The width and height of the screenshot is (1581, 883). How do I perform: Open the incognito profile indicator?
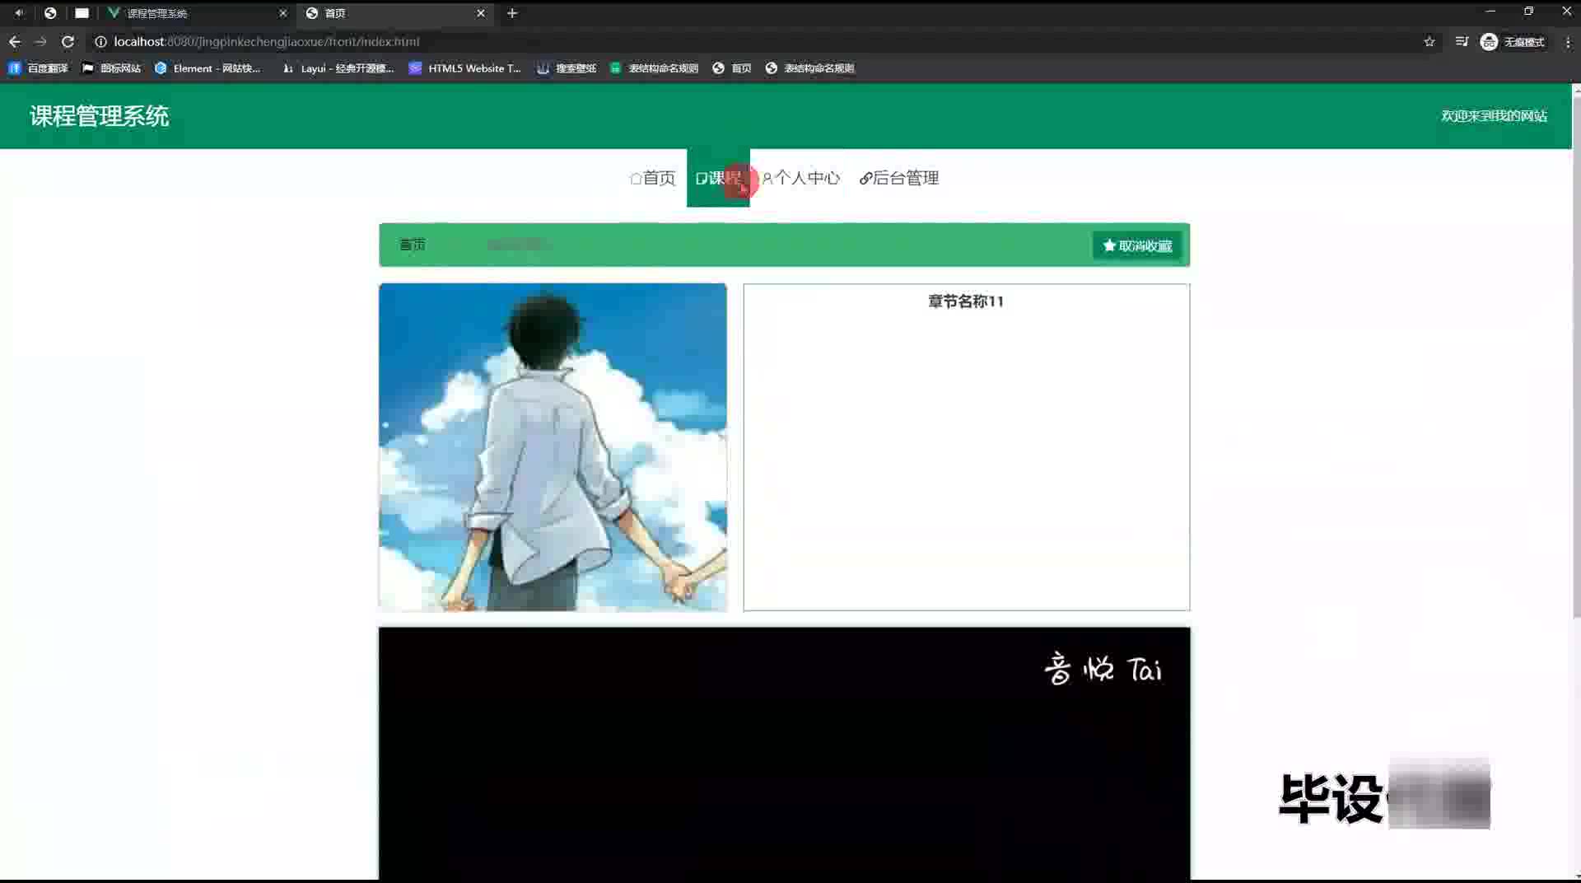(1513, 41)
